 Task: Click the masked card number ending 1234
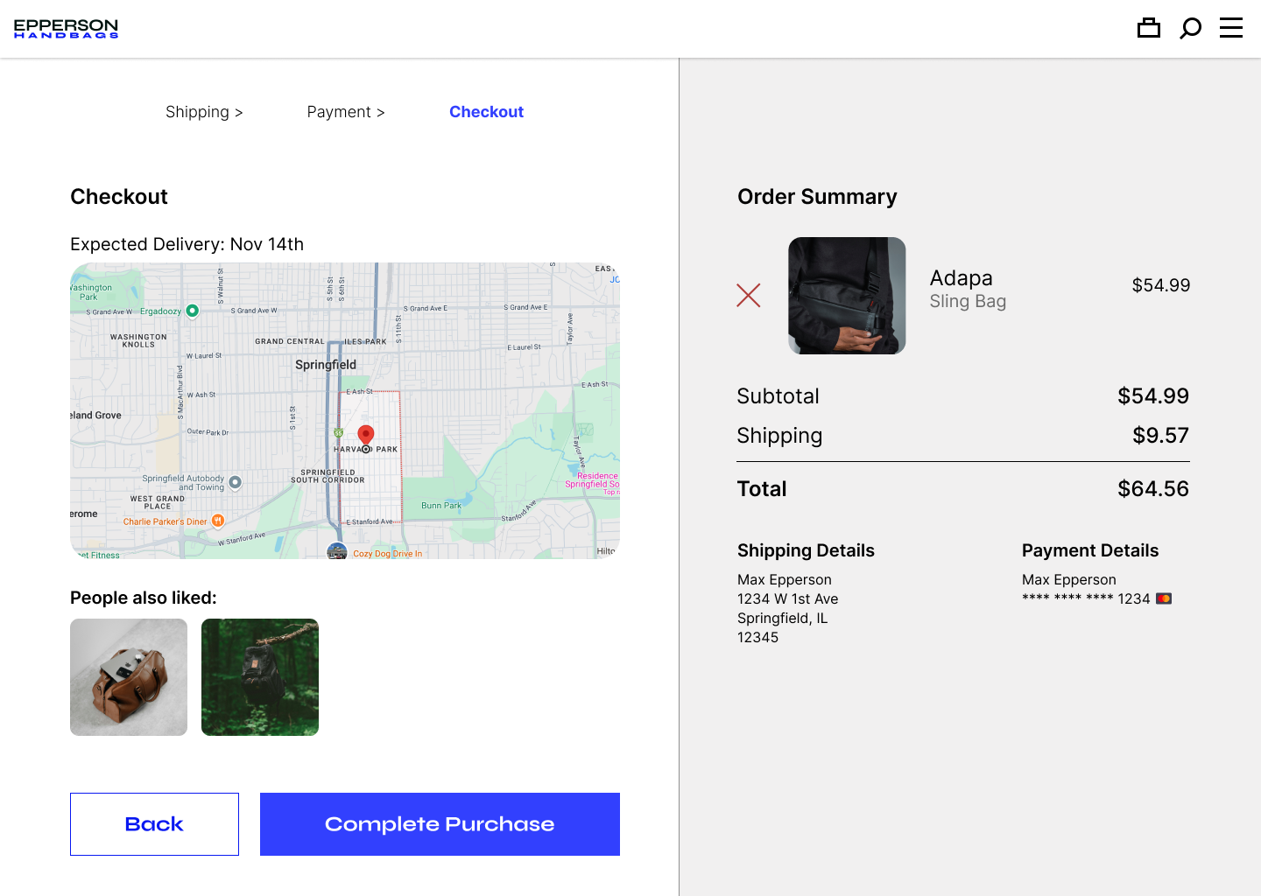pyautogui.click(x=1086, y=598)
